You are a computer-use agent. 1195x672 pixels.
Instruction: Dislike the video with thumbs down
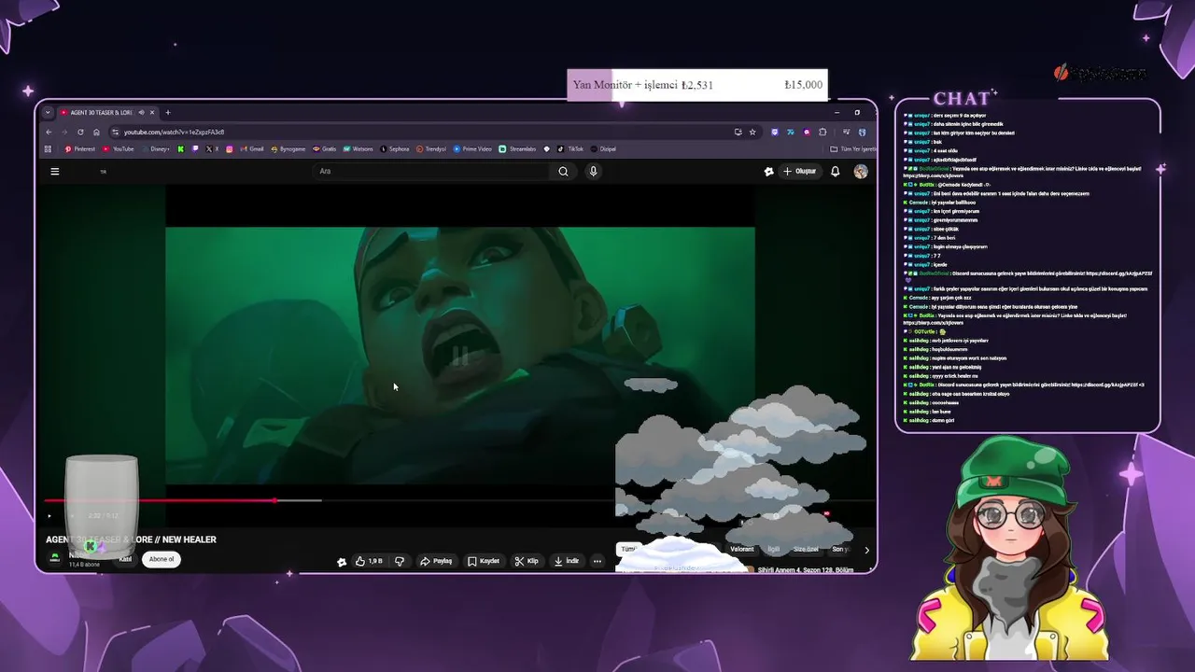click(x=400, y=561)
